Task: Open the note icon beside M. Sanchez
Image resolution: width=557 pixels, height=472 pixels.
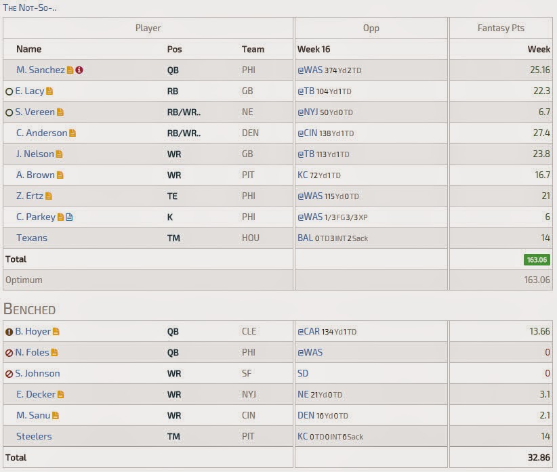Action: [x=70, y=70]
